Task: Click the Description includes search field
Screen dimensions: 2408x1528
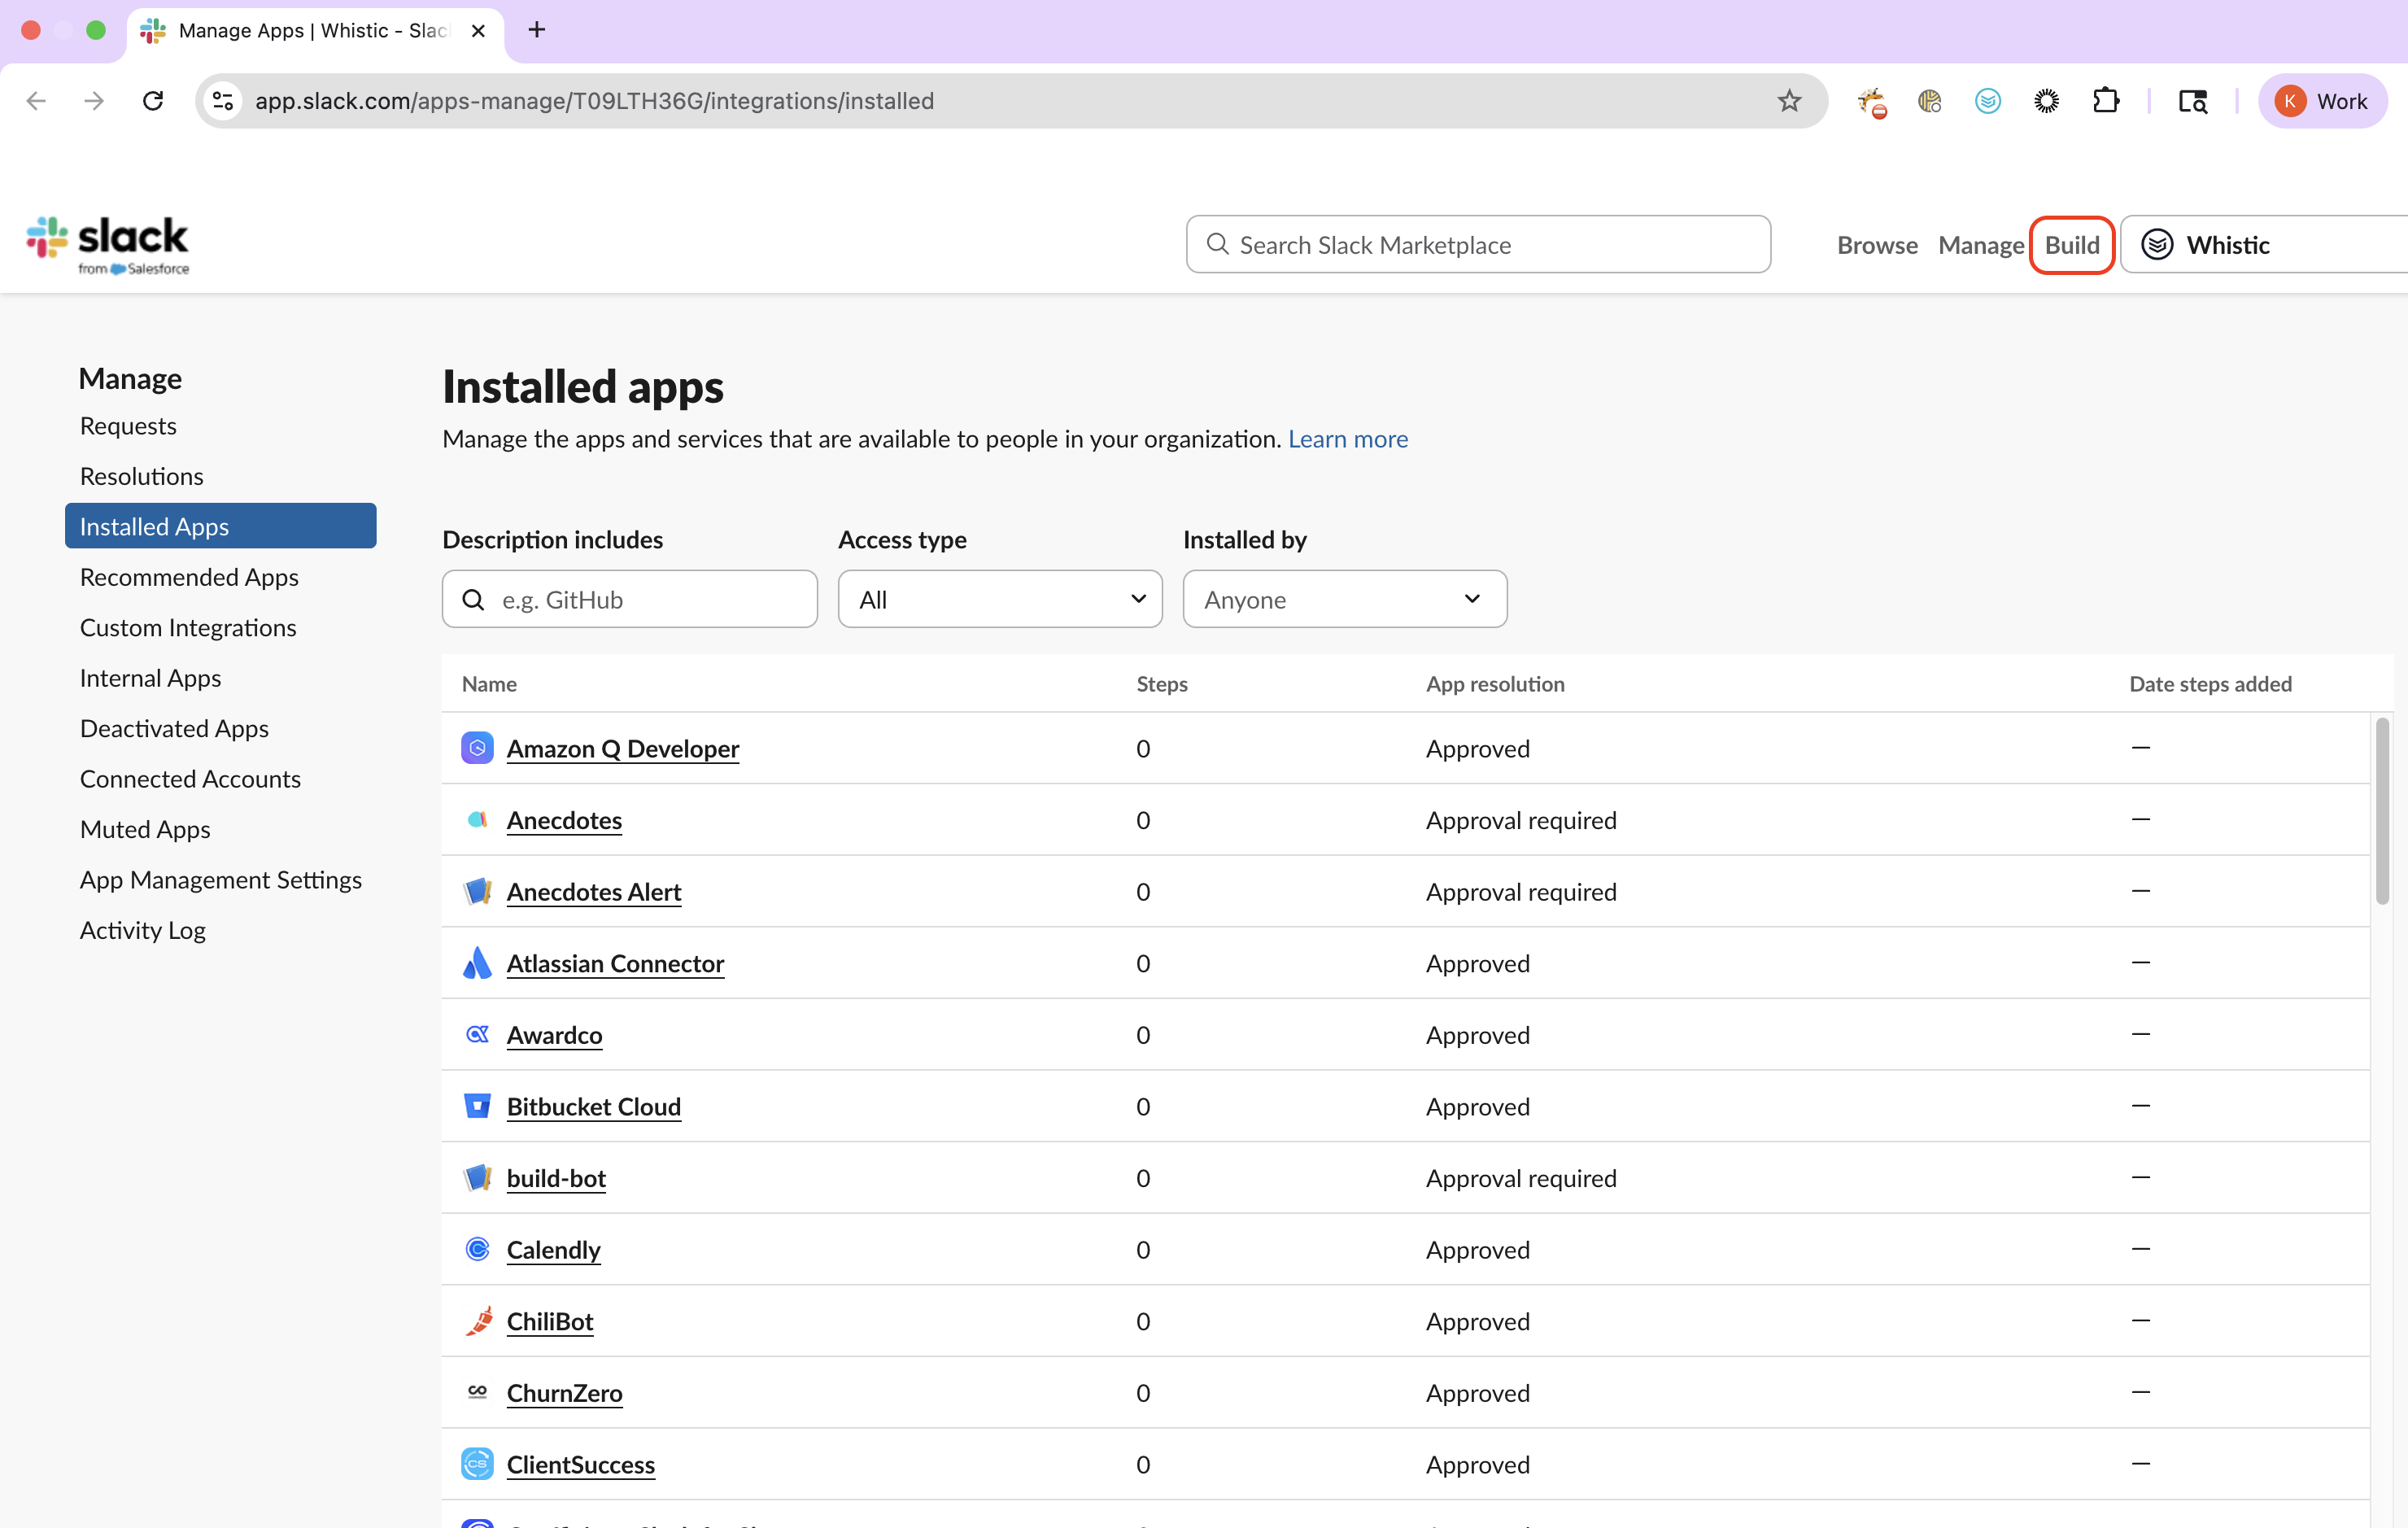Action: (x=629, y=599)
